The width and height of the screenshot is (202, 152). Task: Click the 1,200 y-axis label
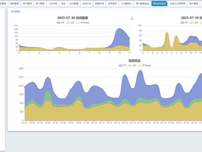click(x=21, y=86)
